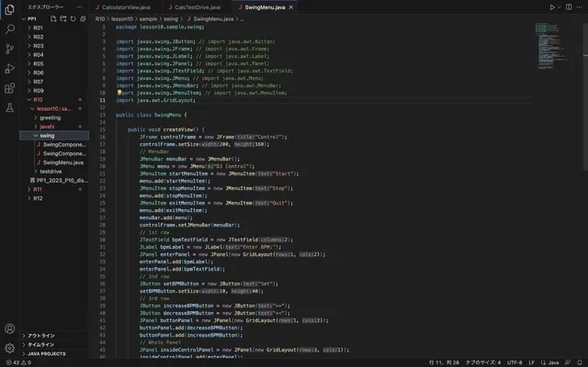Click the split editor icon

coord(567,6)
